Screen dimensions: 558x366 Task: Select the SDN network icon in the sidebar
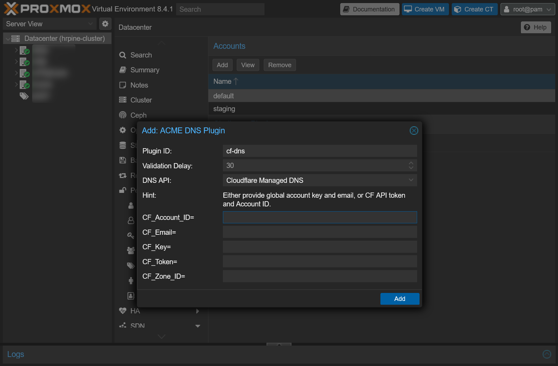(x=123, y=325)
